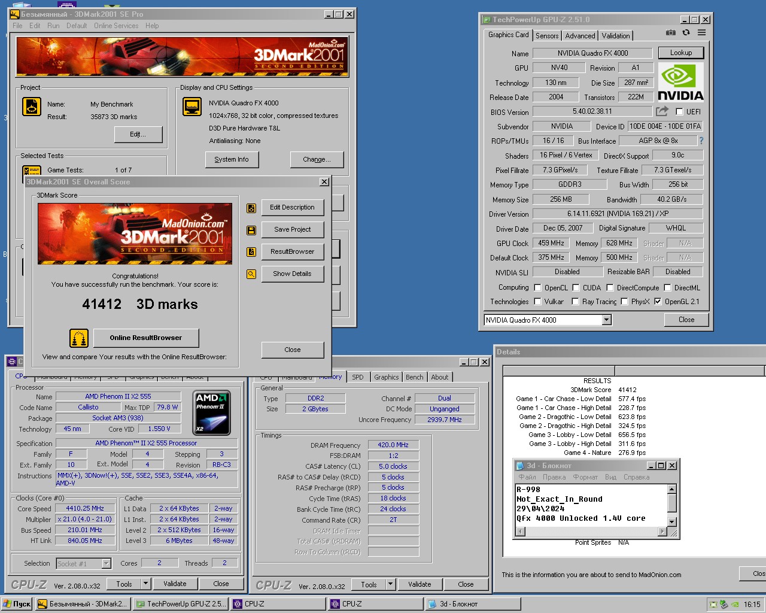Toggle the PhysX checkbox
This screenshot has height=613, width=766.
coord(624,302)
